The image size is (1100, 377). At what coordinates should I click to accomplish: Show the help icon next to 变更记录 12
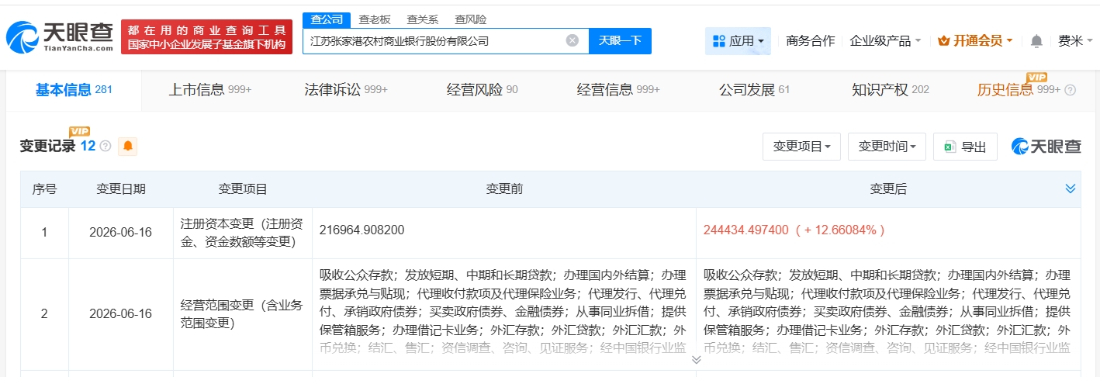click(106, 146)
